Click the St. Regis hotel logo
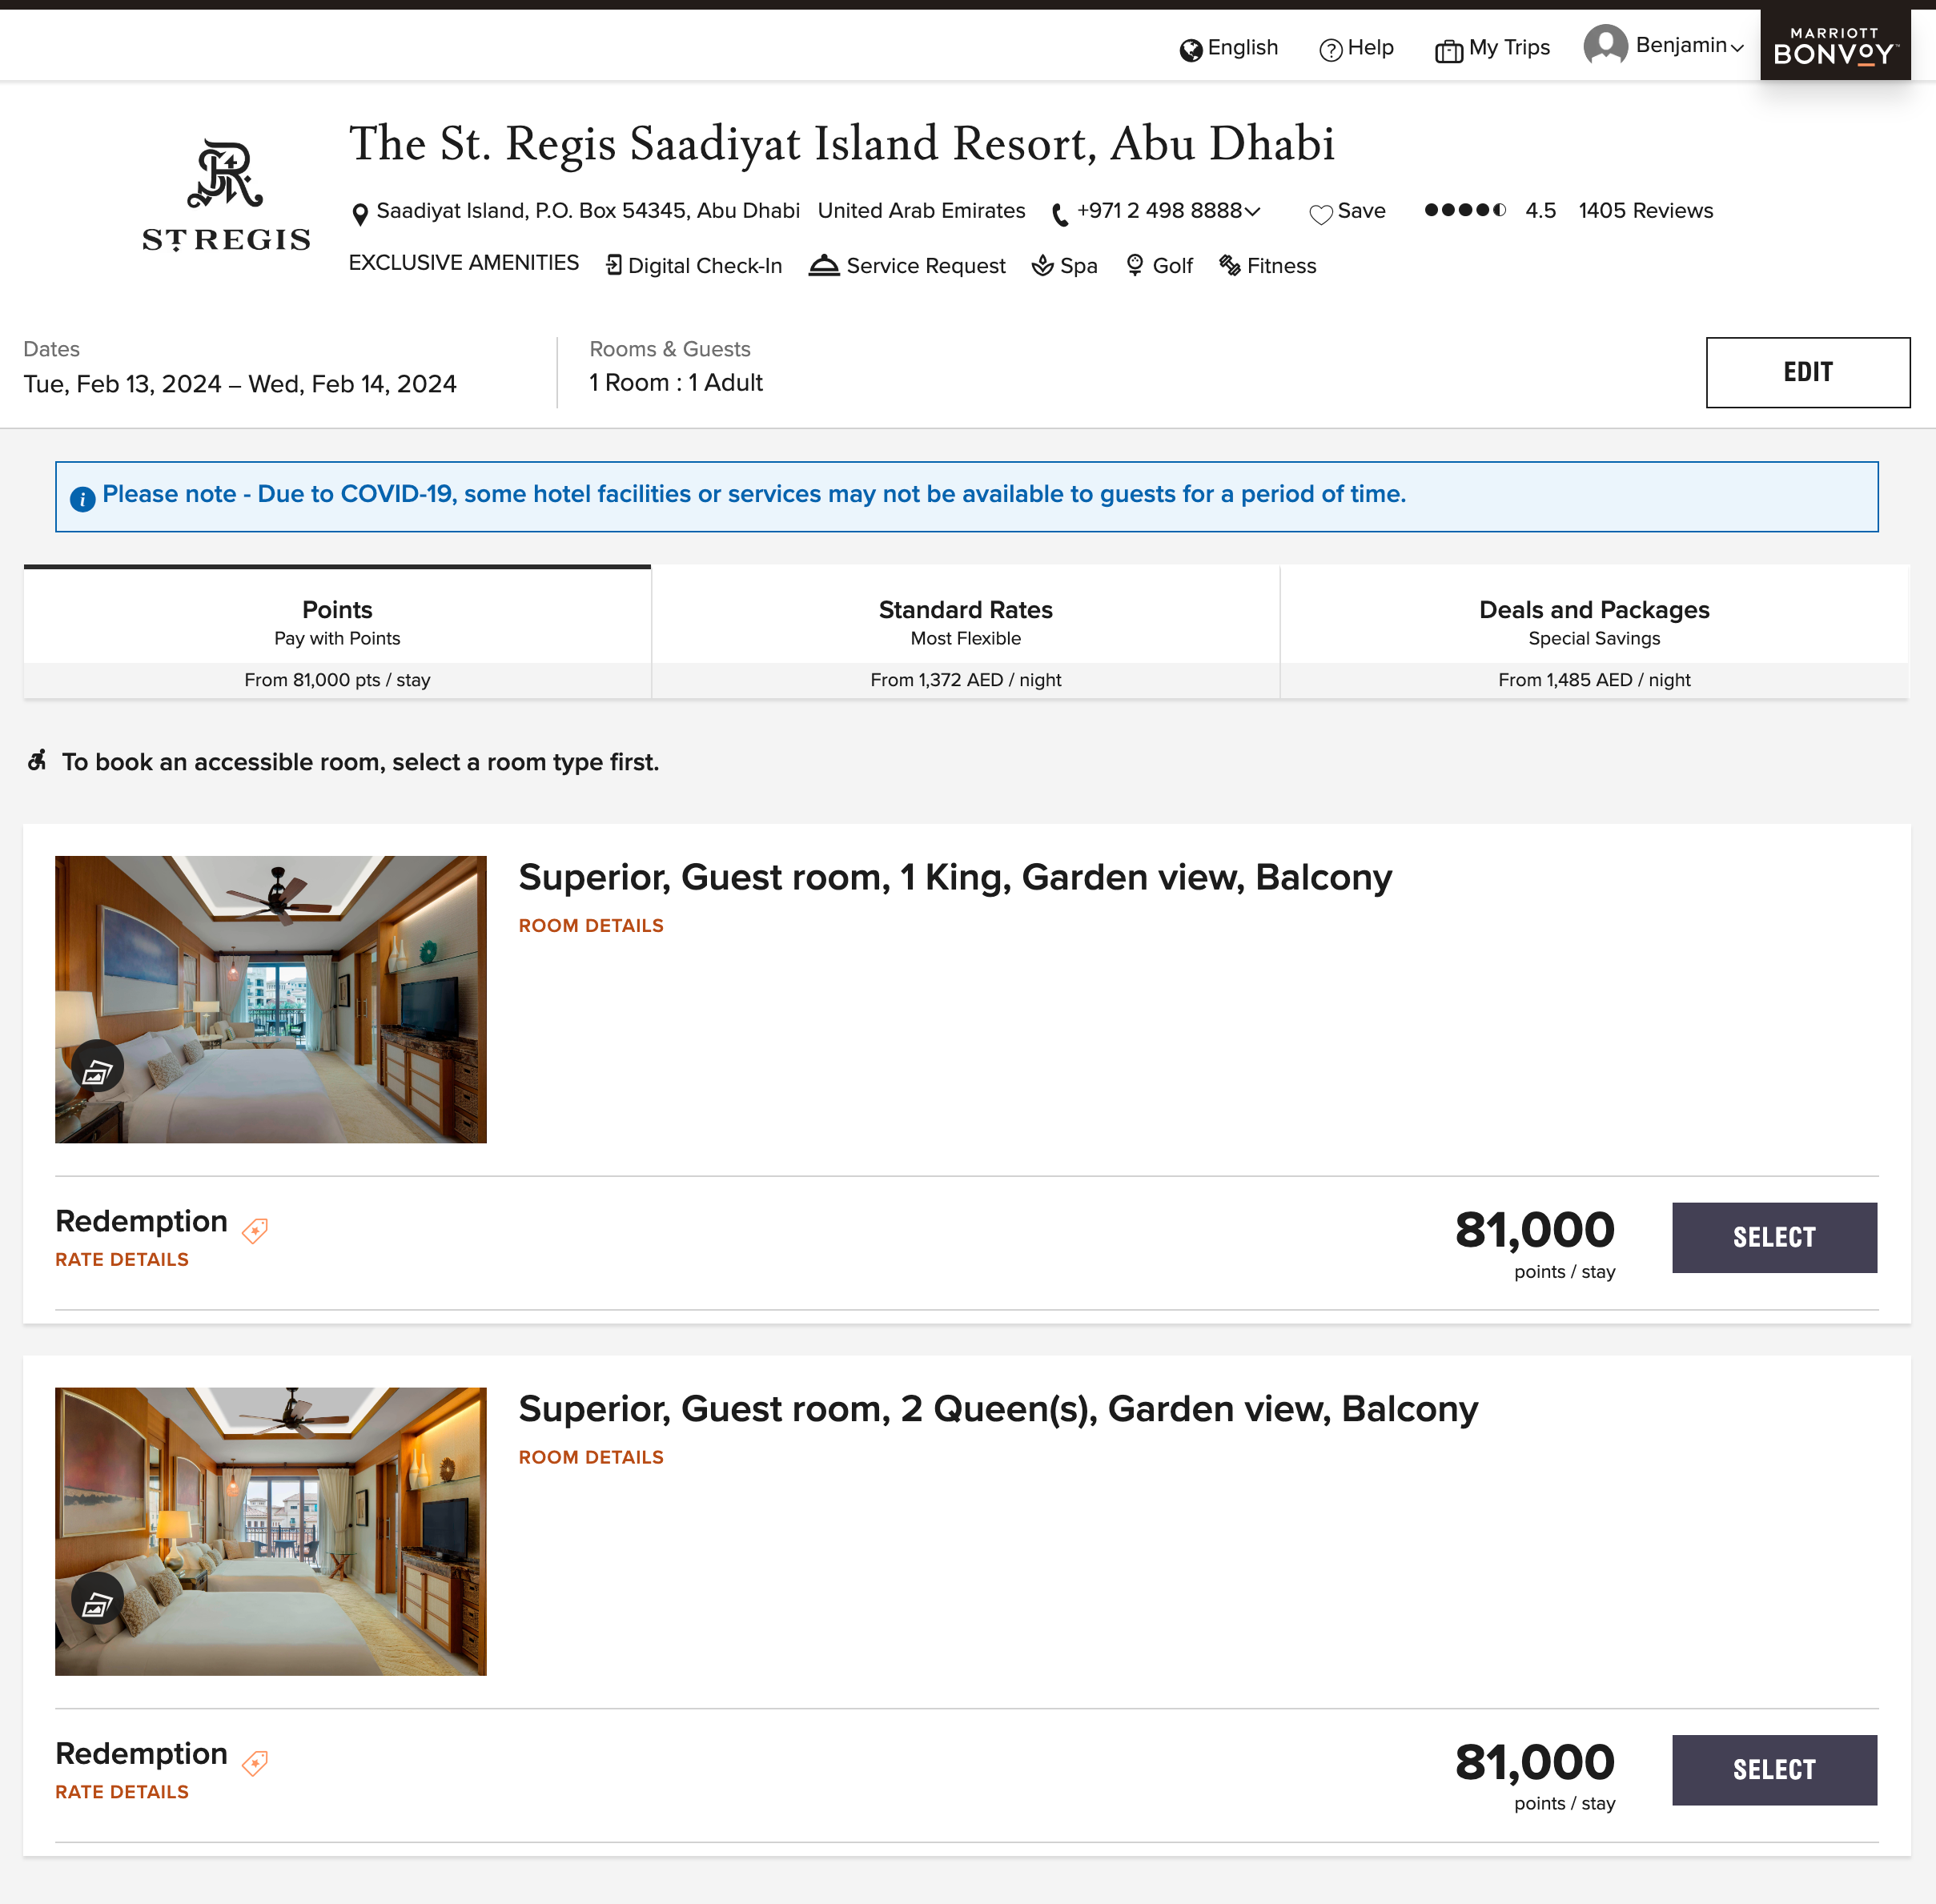 click(x=227, y=195)
